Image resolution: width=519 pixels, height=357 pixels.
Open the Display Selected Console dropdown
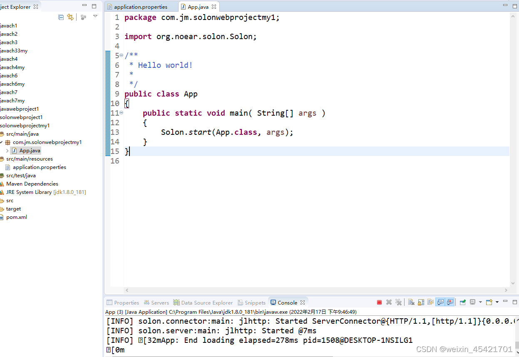(480, 302)
